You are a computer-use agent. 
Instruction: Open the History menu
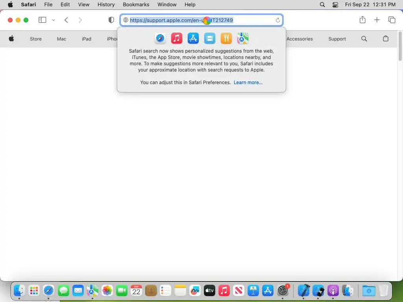pos(106,4)
